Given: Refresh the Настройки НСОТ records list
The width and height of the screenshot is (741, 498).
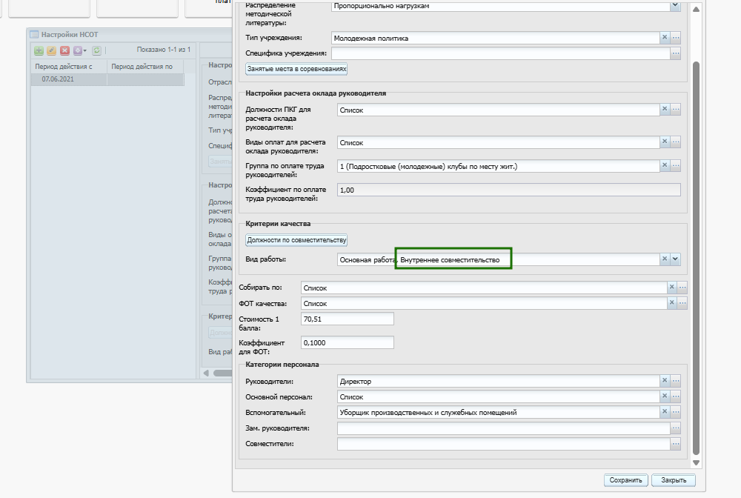Looking at the screenshot, I should (x=97, y=50).
